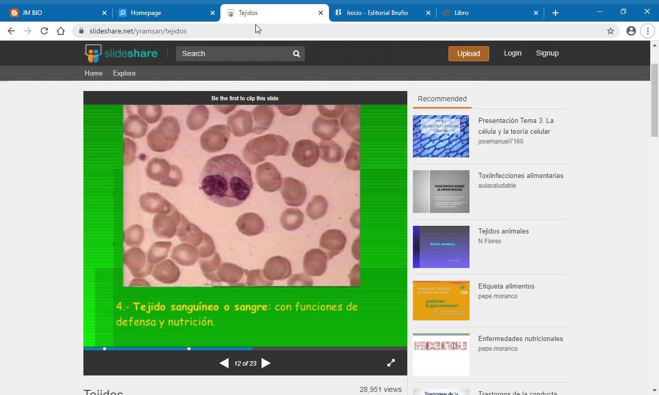Go to the previous slide
The image size is (659, 395).
224,363
